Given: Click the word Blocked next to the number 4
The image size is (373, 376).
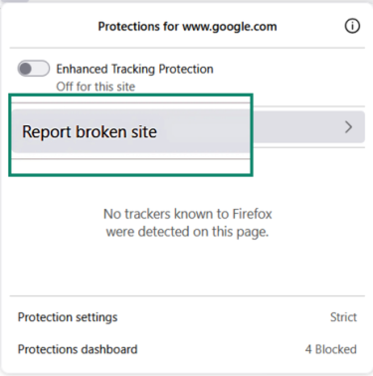Looking at the screenshot, I should point(336,349).
